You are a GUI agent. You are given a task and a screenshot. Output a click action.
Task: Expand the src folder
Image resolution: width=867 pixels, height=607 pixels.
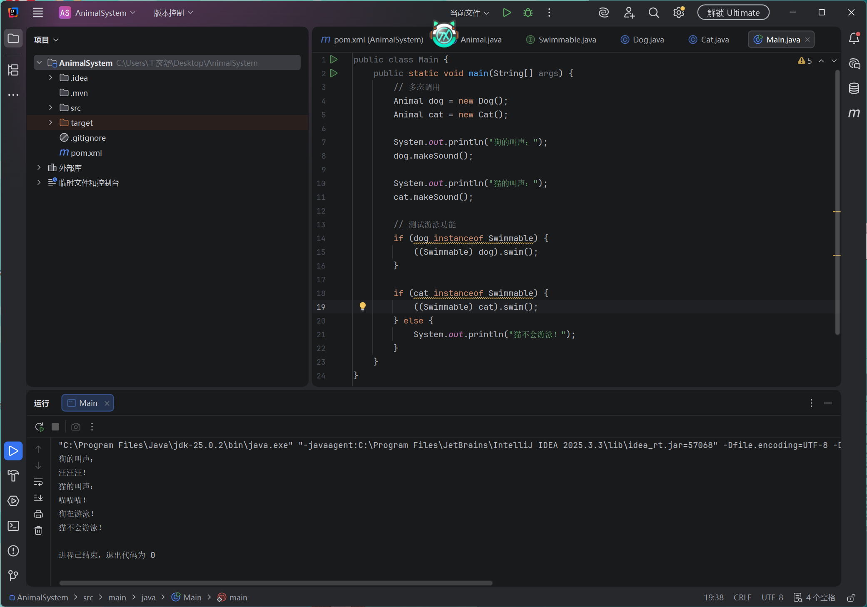(x=51, y=108)
